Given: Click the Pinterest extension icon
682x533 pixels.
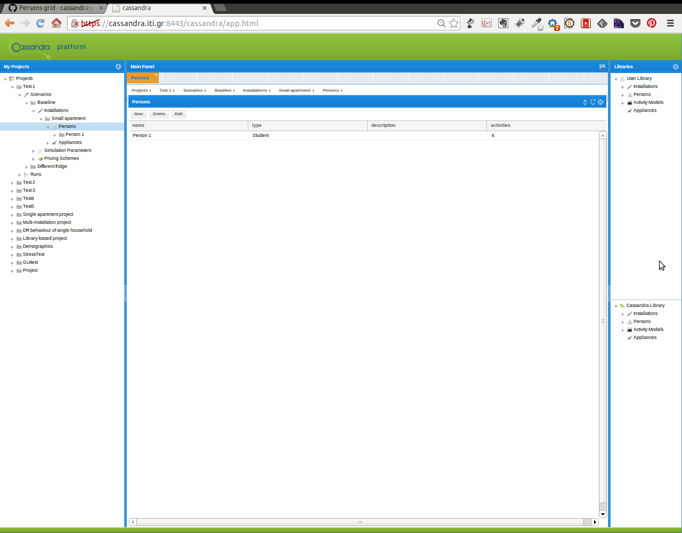Looking at the screenshot, I should click(651, 23).
